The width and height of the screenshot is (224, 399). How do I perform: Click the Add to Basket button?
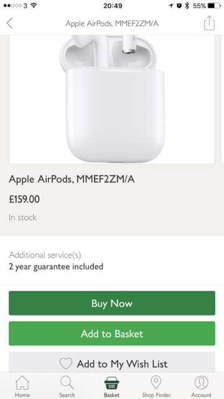112,334
